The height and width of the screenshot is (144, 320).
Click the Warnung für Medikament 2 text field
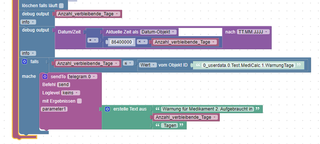coord(207,109)
